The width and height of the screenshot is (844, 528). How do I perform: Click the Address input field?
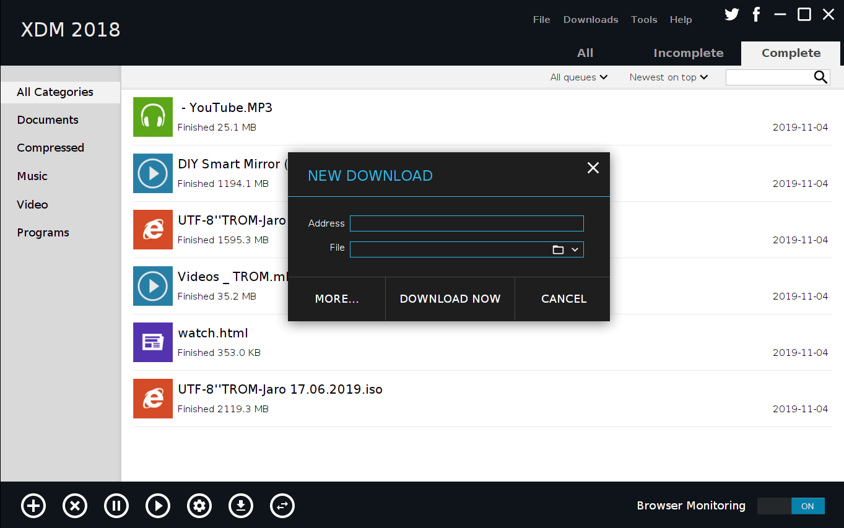point(466,223)
